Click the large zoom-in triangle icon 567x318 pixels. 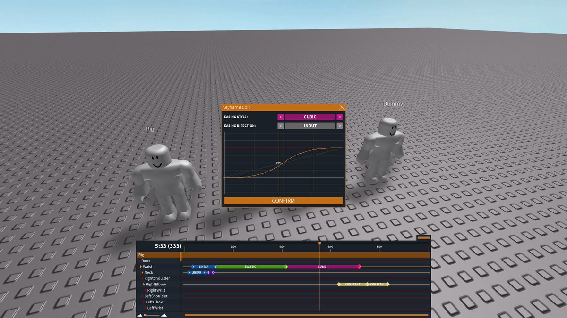[163, 315]
